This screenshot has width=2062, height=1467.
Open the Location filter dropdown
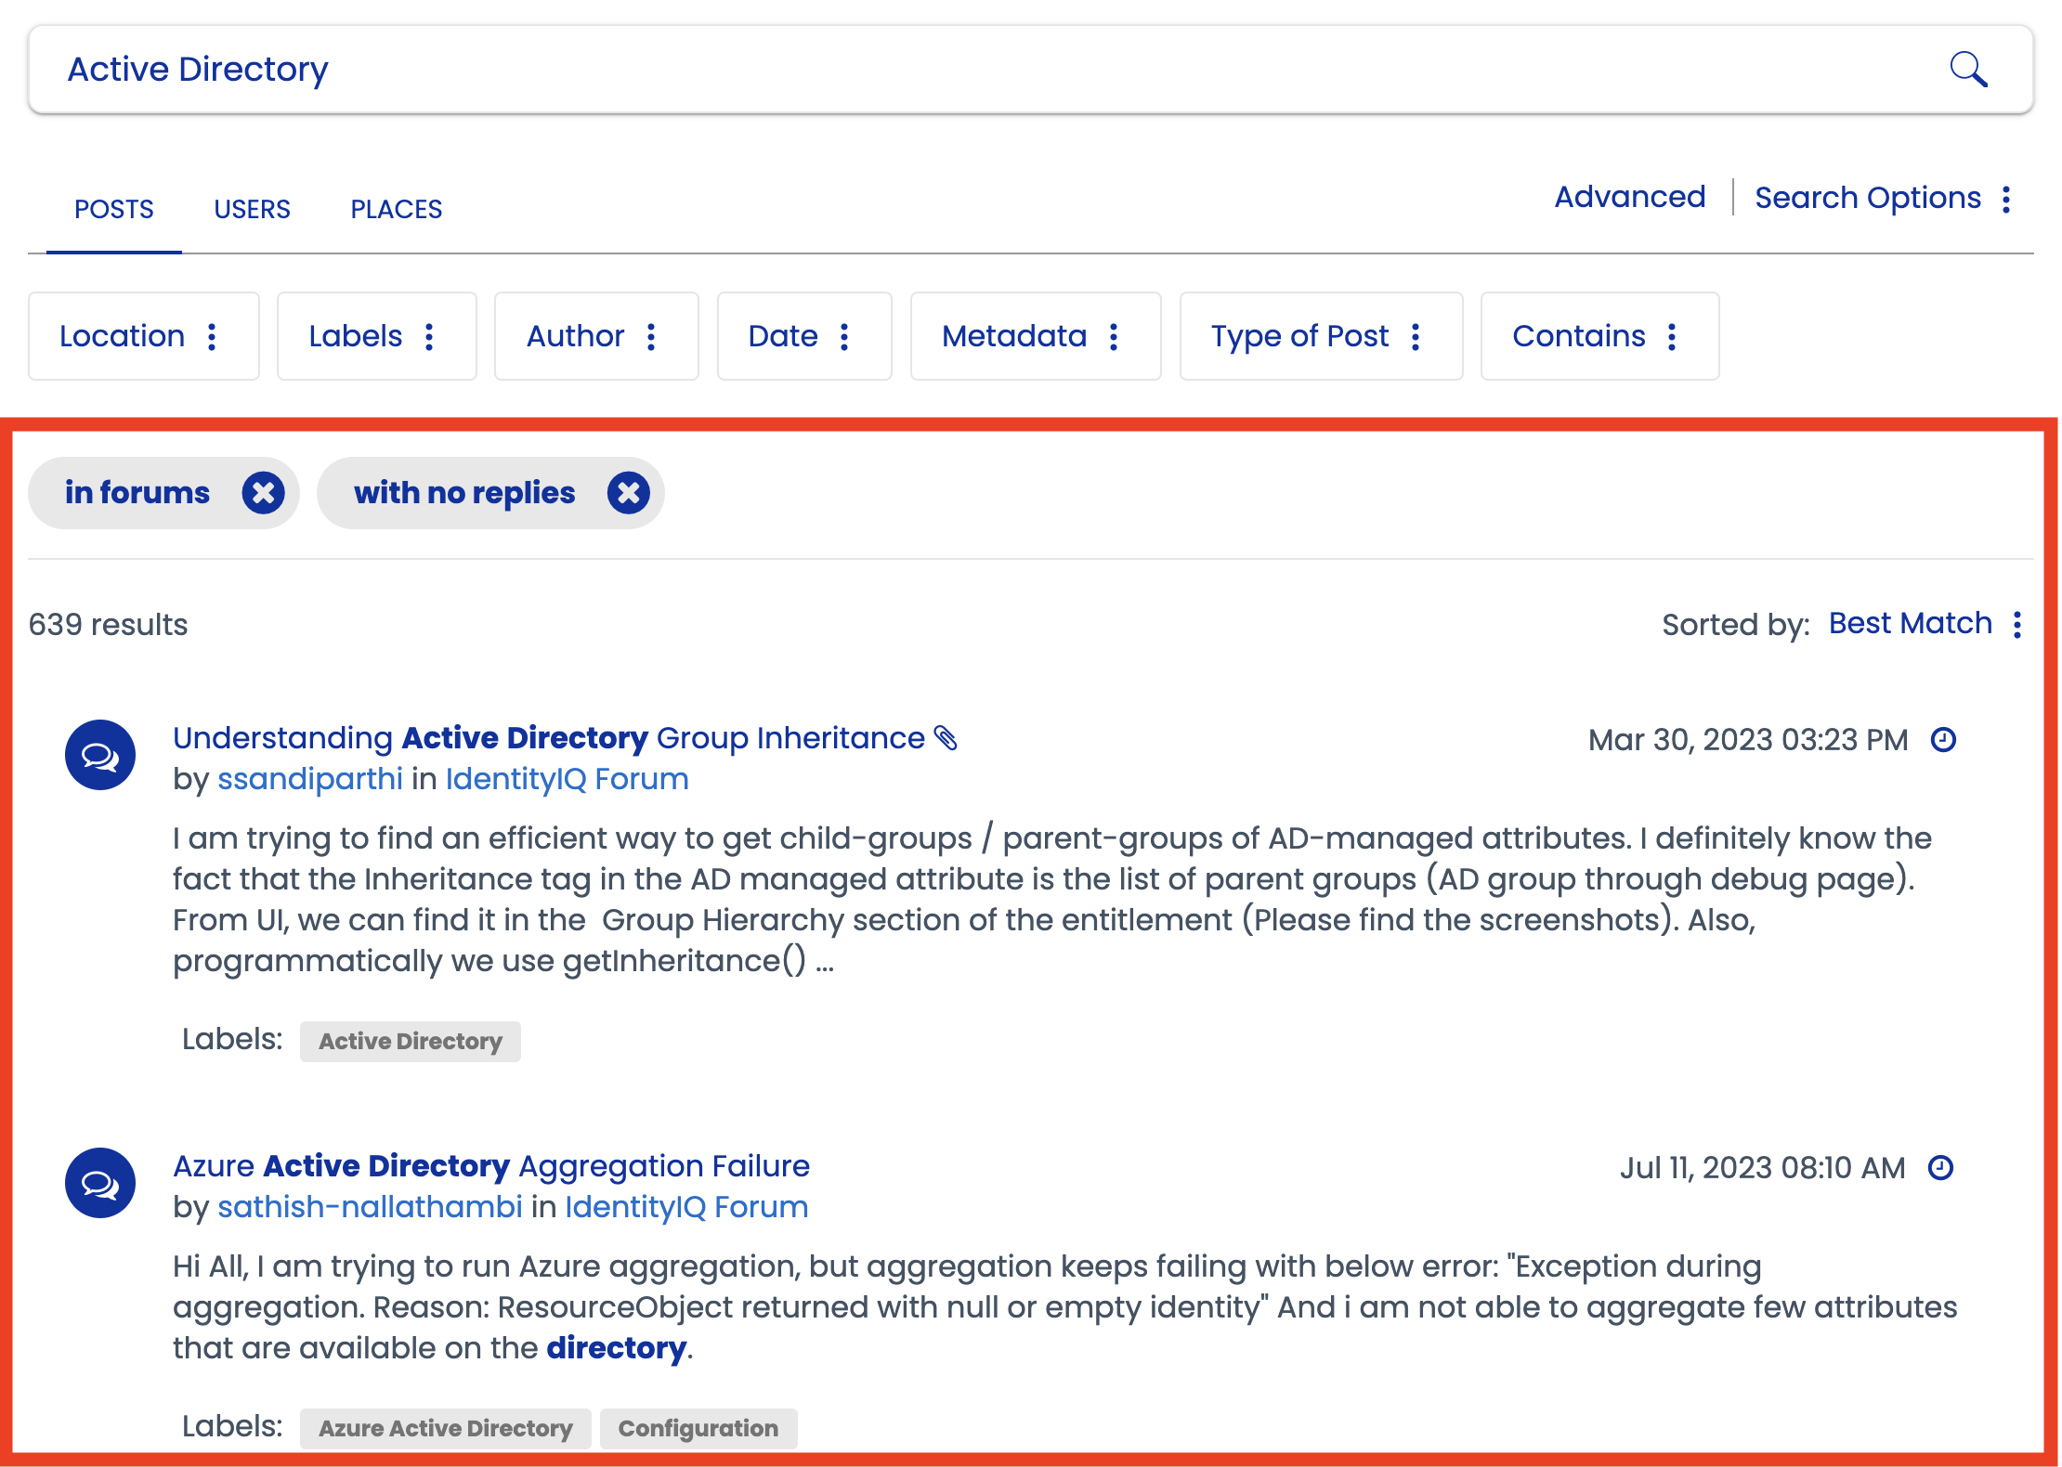144,336
